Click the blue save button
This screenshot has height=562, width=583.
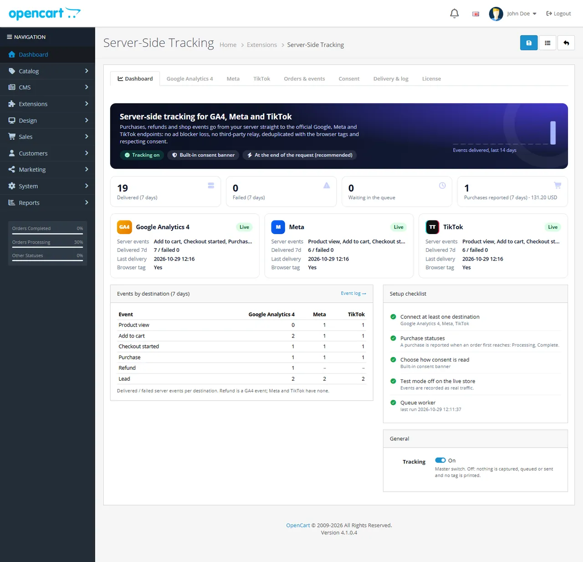[529, 43]
